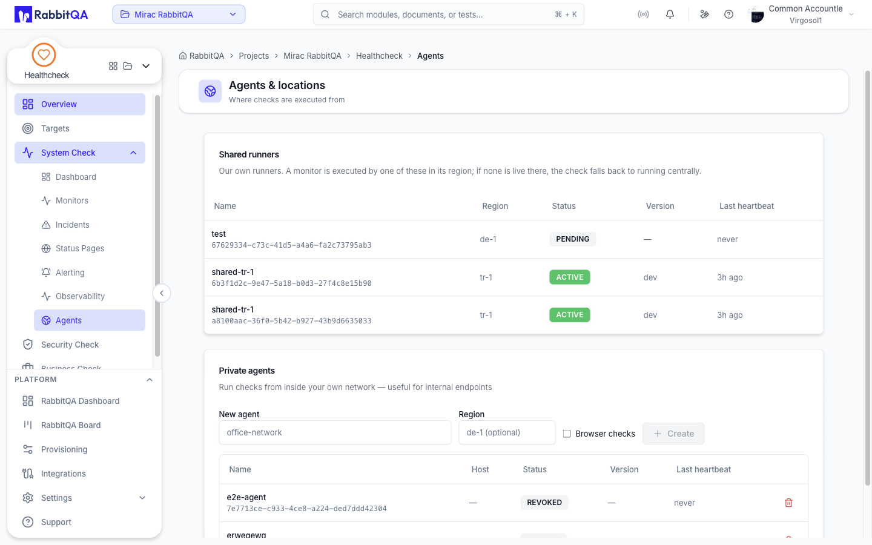
Task: Click the Provisioning sliders icon
Action: 28,449
